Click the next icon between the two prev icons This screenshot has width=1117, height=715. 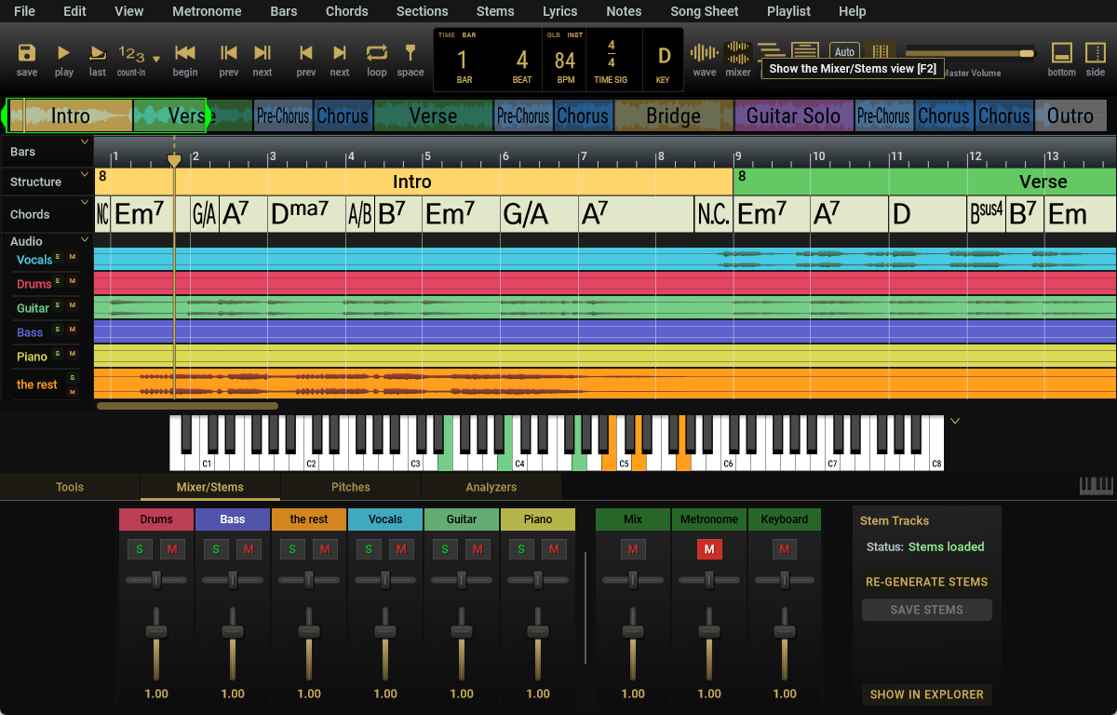pyautogui.click(x=262, y=53)
